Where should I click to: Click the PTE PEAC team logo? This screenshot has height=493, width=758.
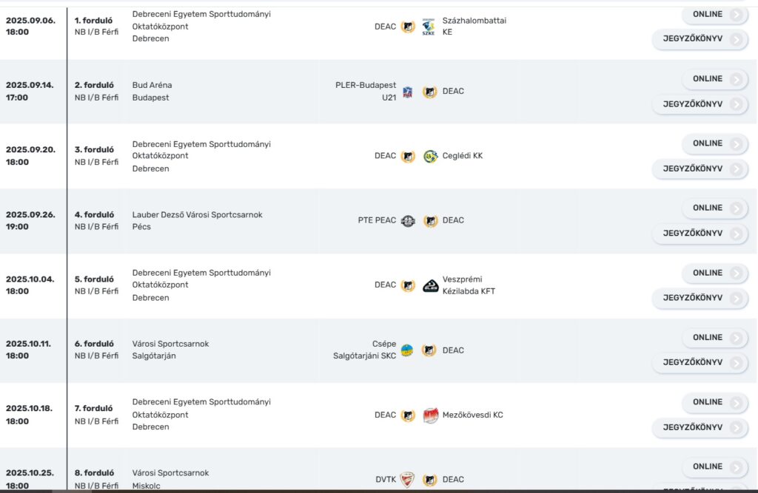click(x=408, y=221)
